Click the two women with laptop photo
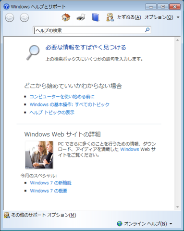 click(39, 154)
